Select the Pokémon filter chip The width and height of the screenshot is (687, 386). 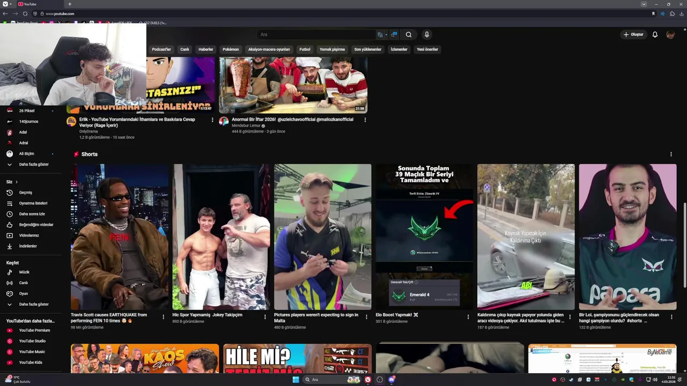pyautogui.click(x=231, y=49)
